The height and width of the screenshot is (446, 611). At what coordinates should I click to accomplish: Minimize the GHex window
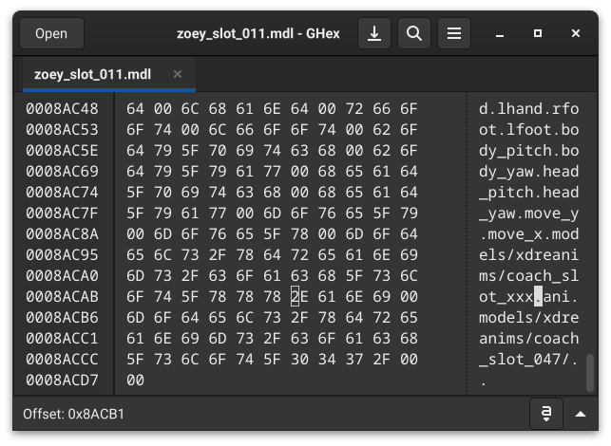pyautogui.click(x=501, y=34)
